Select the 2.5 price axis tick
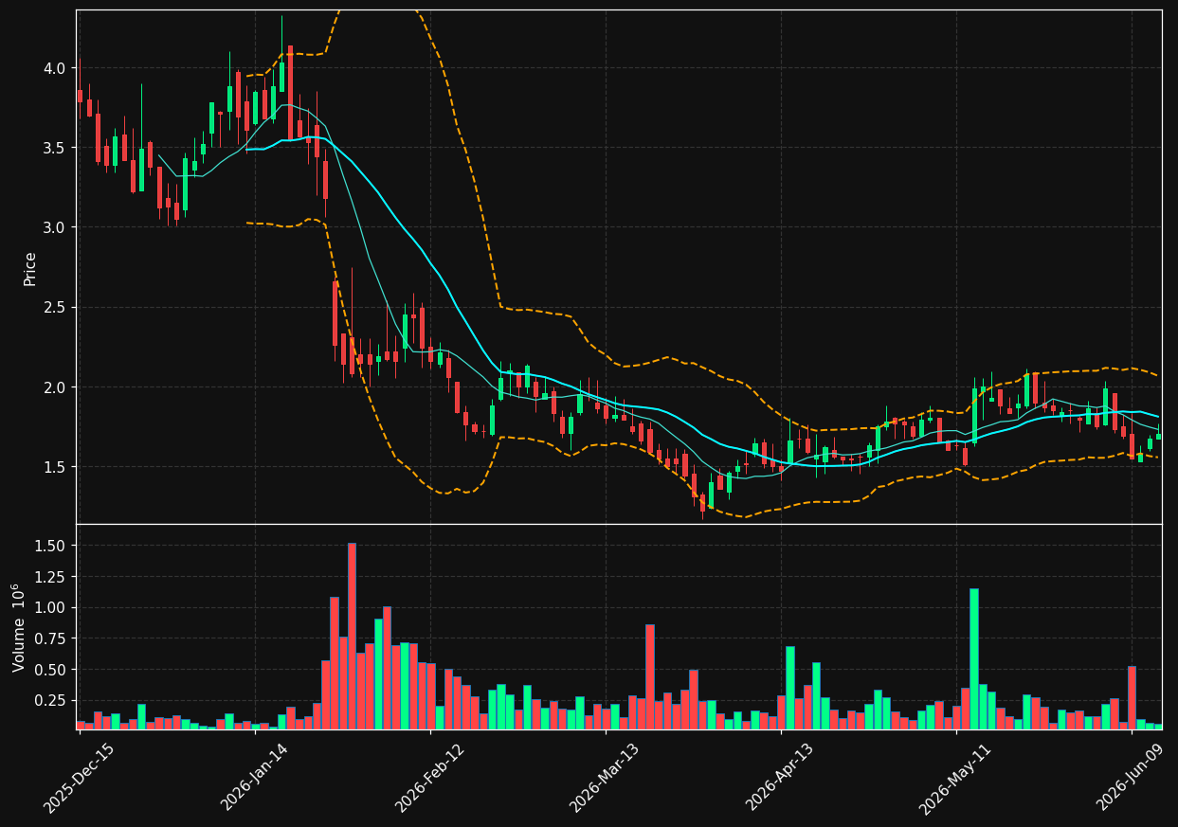 click(54, 307)
